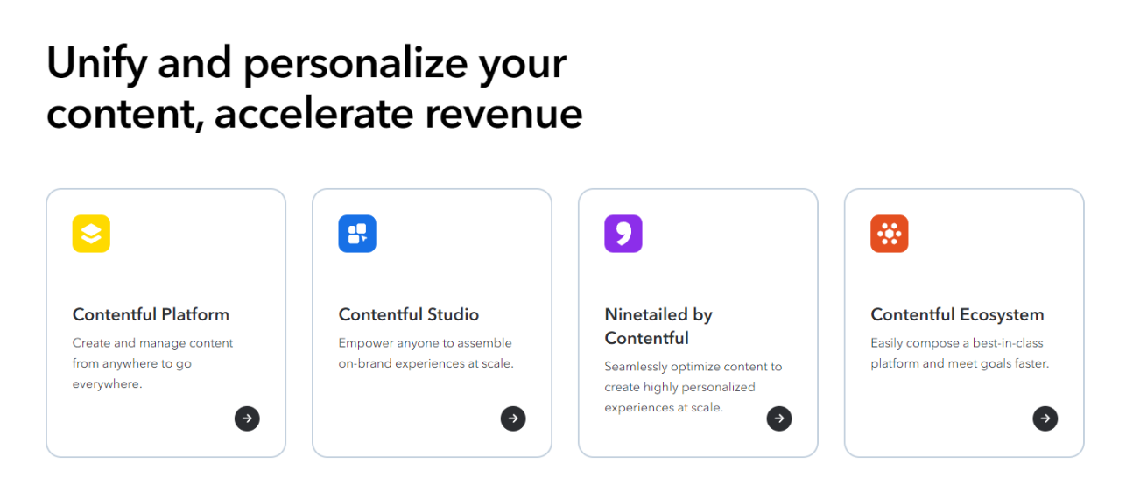Click the 'Unify and personalize your content' headline

click(314, 88)
